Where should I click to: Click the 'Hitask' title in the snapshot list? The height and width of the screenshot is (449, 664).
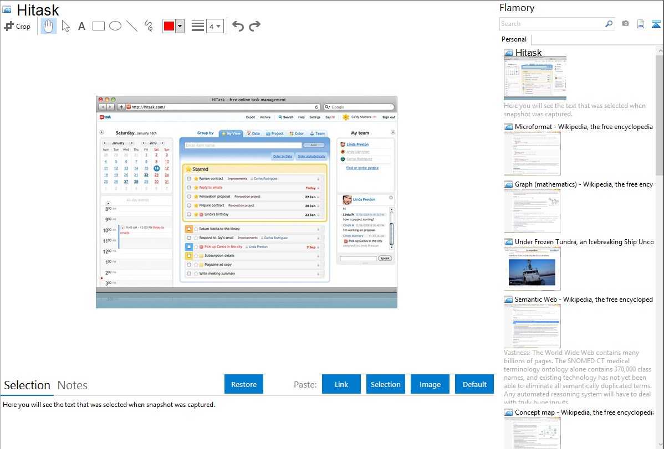coord(529,53)
